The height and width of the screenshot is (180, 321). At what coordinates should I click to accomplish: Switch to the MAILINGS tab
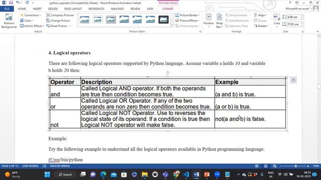[x=117, y=9]
